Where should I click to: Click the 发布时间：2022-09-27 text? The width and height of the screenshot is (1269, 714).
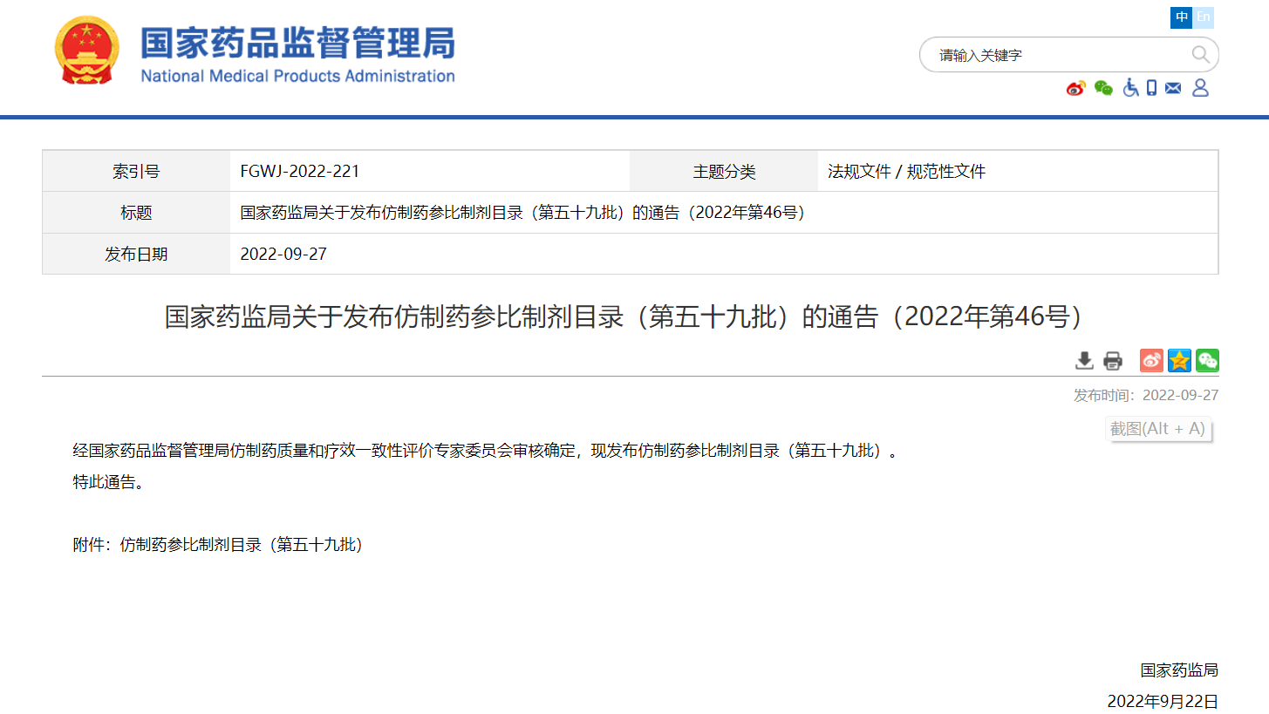pyautogui.click(x=1146, y=395)
